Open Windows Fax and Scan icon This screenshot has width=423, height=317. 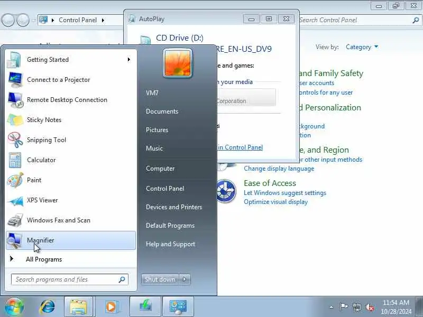[x=15, y=220]
